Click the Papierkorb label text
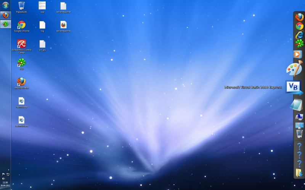This screenshot has height=190, width=305. coord(22,12)
